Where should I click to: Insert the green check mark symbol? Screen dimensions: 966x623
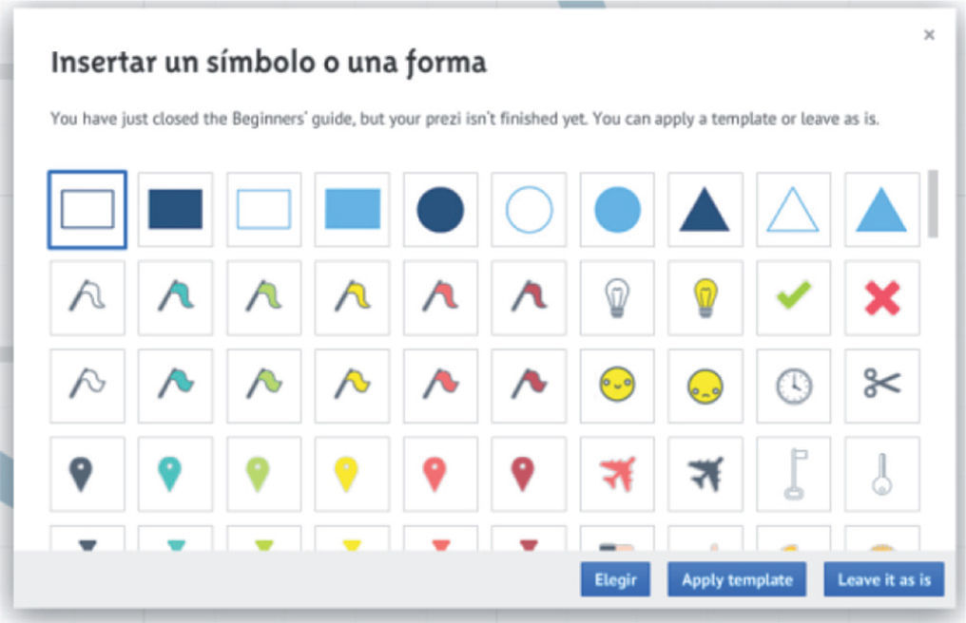coord(793,298)
